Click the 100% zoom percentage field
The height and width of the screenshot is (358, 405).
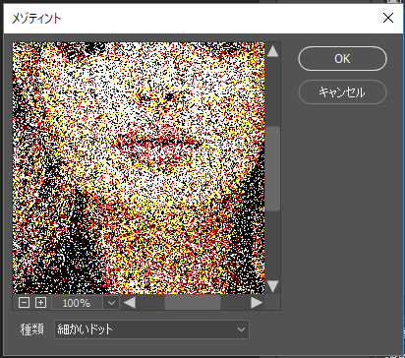coord(77,303)
